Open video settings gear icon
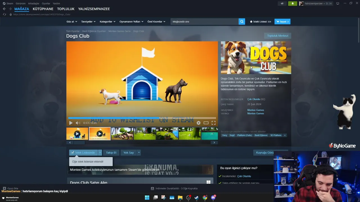This screenshot has width=360, height=202. point(199,123)
